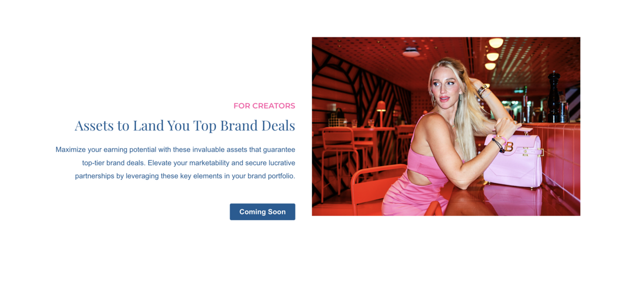Click the line starting top-tier brand deals
The height and width of the screenshot is (291, 622).
click(189, 163)
